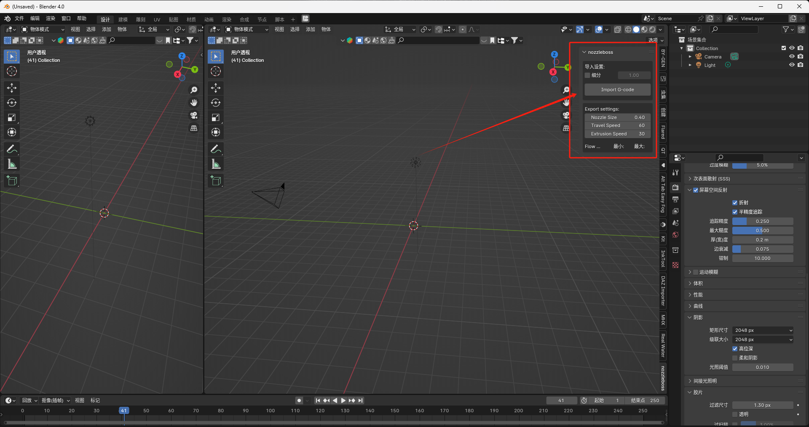This screenshot has height=427, width=809.
Task: Open the Tool properties tab icon
Action: (675, 172)
